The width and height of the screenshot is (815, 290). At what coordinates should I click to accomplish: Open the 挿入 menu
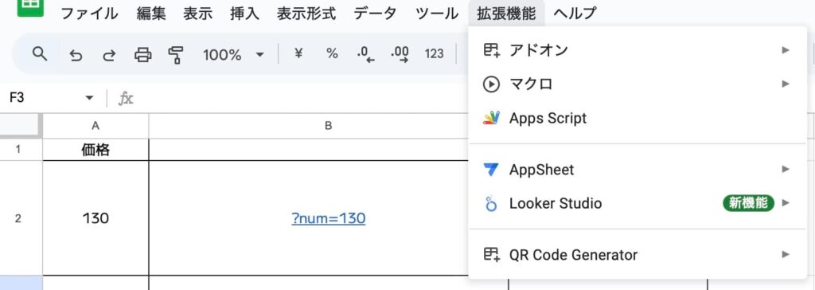245,14
